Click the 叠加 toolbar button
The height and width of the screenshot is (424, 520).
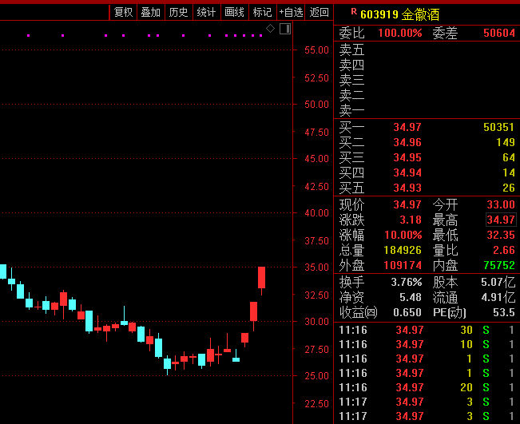pyautogui.click(x=151, y=13)
